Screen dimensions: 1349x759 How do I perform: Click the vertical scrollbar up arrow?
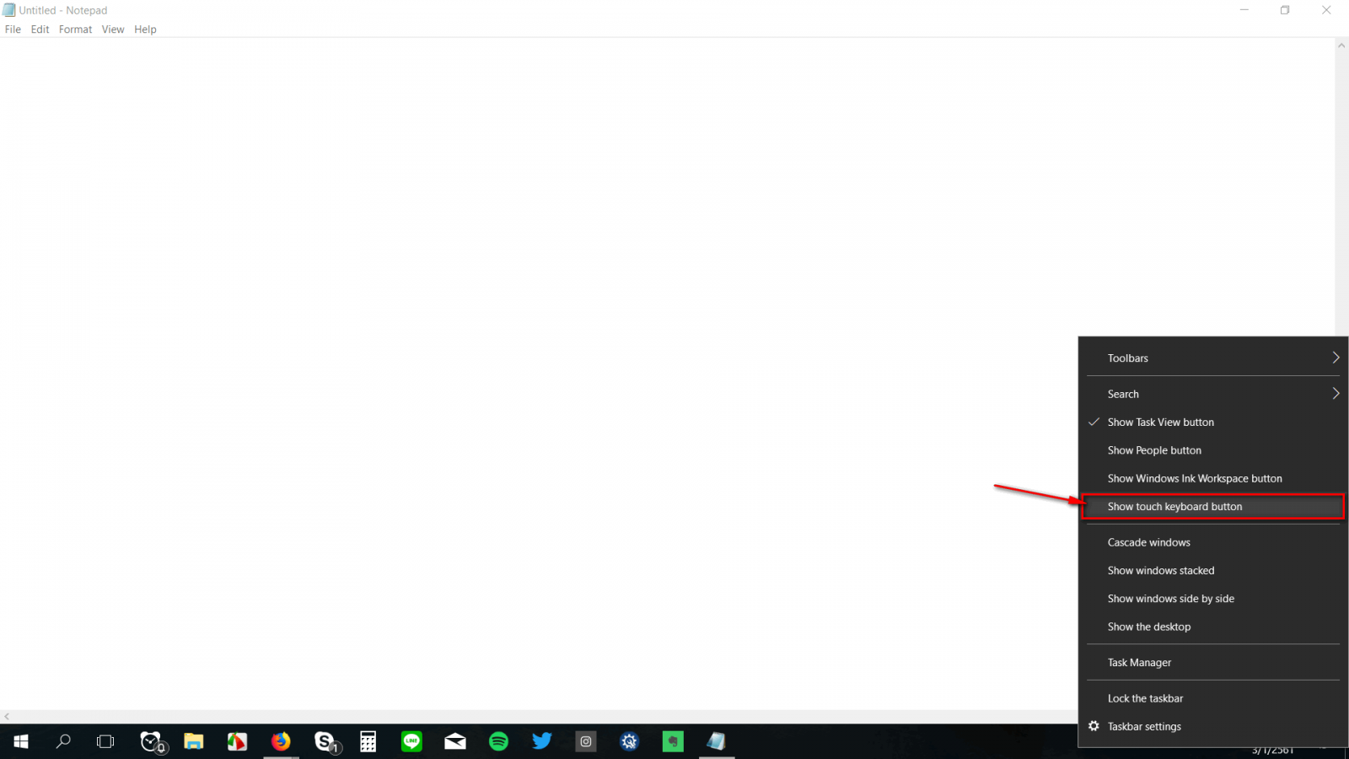(1341, 46)
